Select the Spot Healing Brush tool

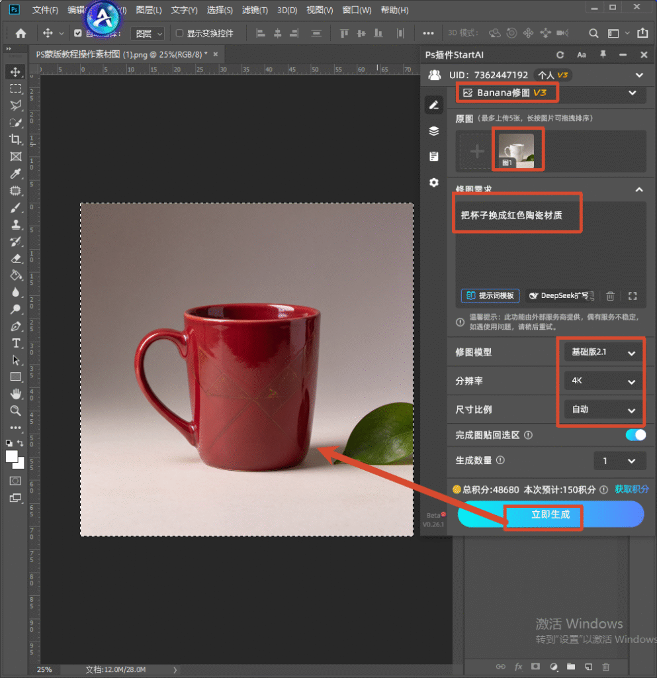16,191
